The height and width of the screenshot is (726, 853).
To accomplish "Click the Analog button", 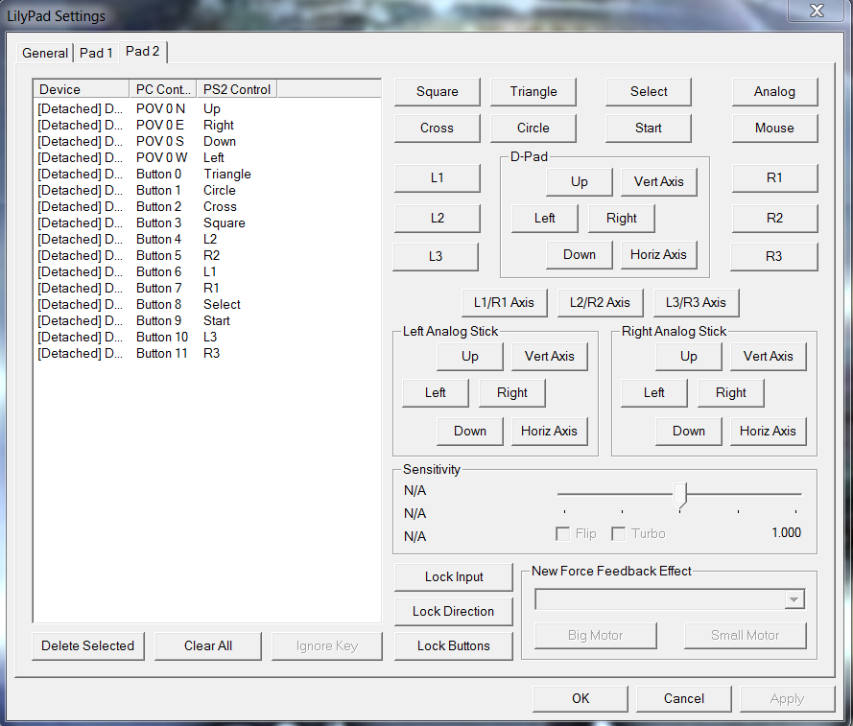I will coord(774,91).
